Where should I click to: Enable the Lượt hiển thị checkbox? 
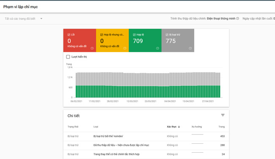tap(68, 57)
